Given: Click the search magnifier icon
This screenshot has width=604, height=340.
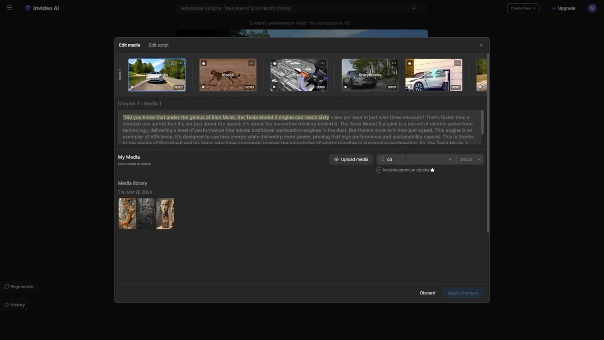Looking at the screenshot, I should coord(382,159).
